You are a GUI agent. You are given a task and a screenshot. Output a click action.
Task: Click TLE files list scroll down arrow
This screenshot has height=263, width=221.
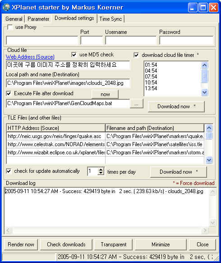(x=209, y=160)
